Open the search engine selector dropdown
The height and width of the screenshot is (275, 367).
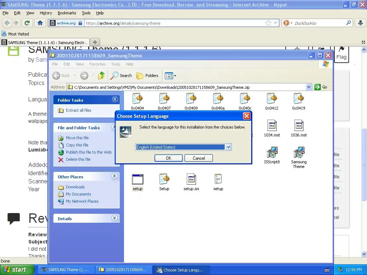coord(288,23)
